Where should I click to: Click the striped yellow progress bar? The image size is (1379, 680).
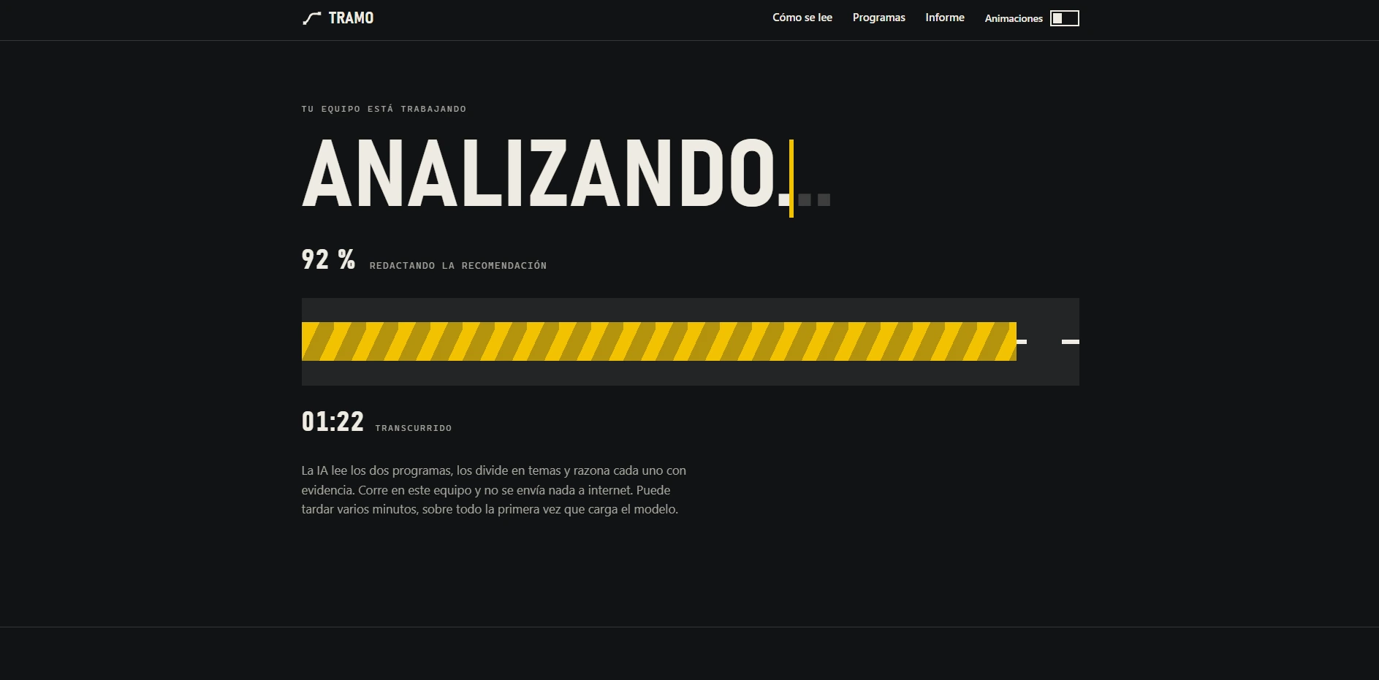tap(658, 341)
